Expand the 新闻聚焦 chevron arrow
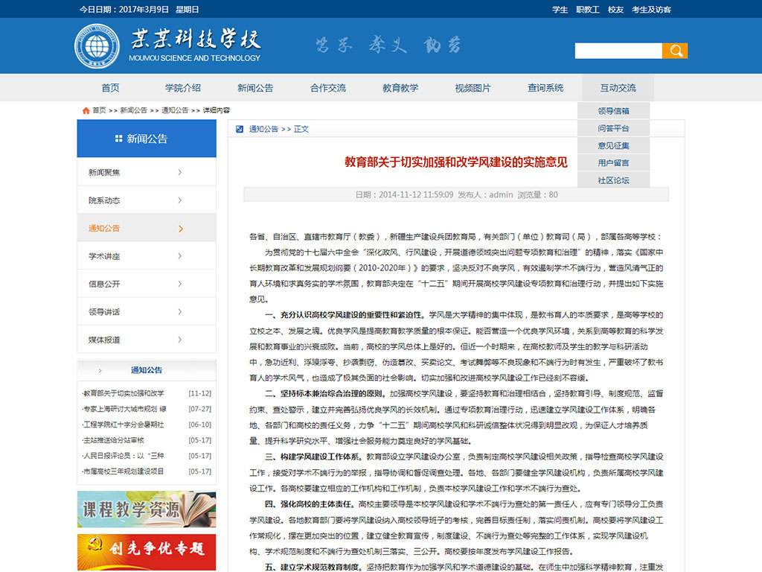This screenshot has width=762, height=572. pyautogui.click(x=180, y=172)
